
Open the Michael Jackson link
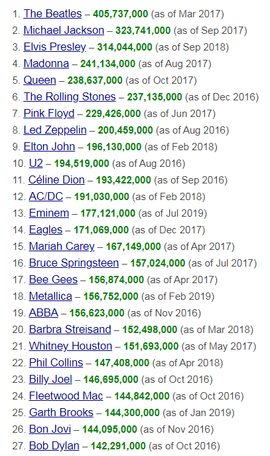[64, 31]
